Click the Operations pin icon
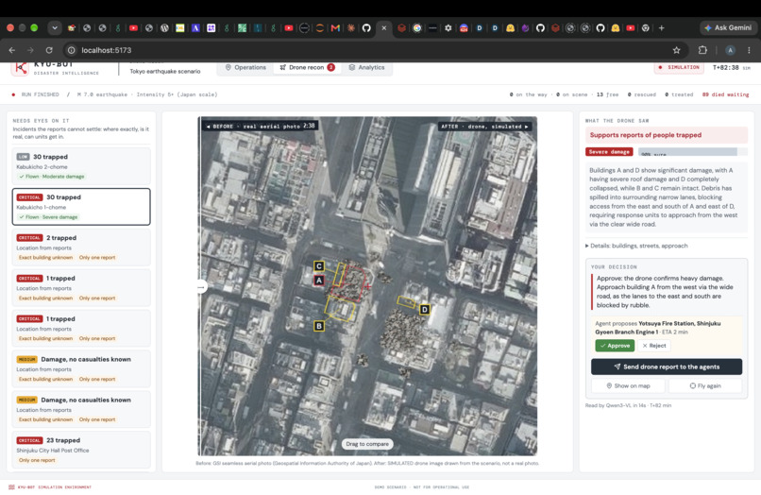Image resolution: width=761 pixels, height=495 pixels. coord(228,67)
